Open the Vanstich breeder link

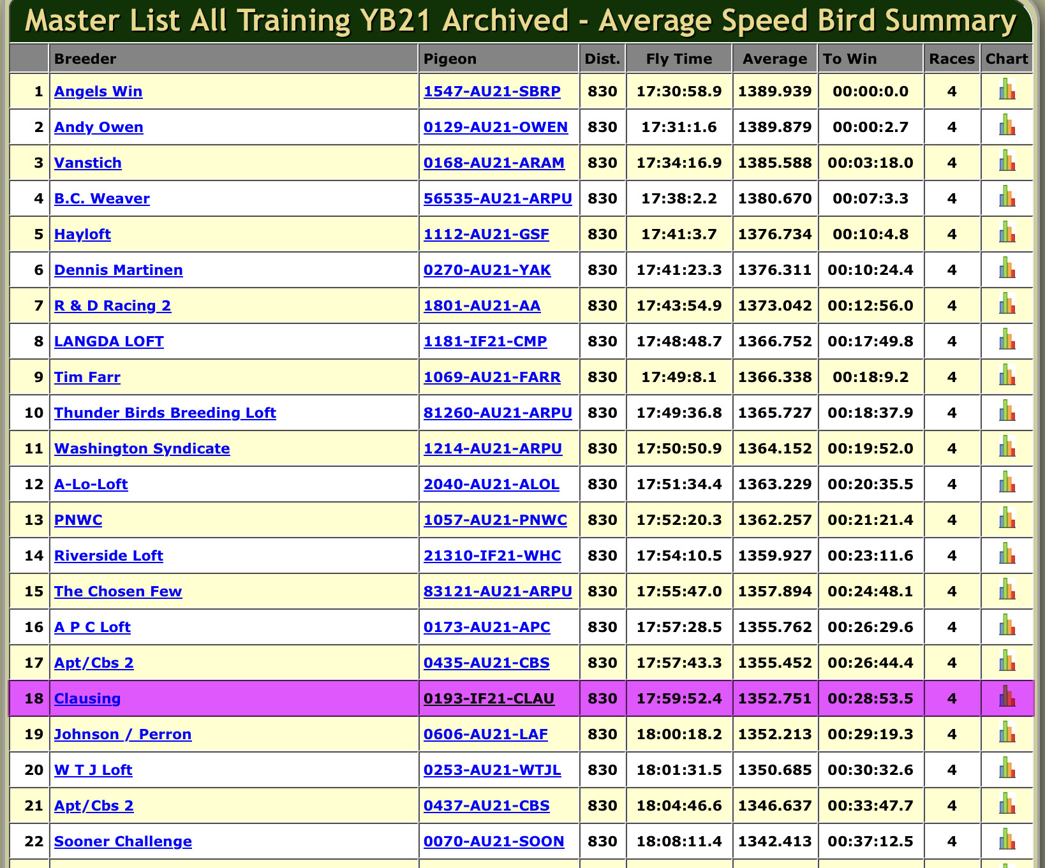pyautogui.click(x=87, y=163)
